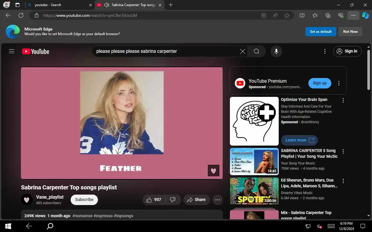View site information lock icon
372x232 pixels.
click(x=37, y=15)
